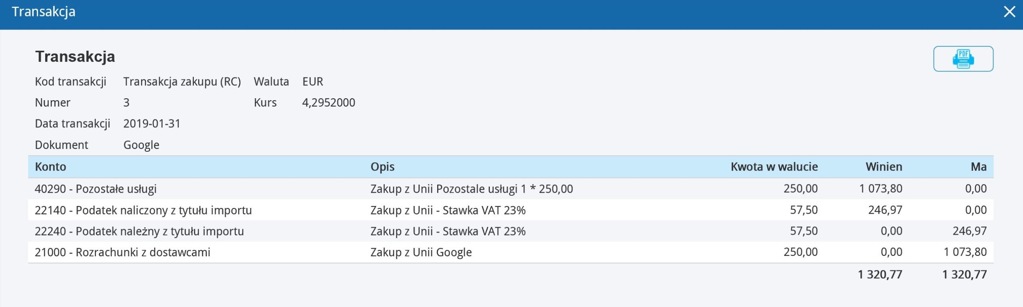Click the transaction date 2019-01-31
This screenshot has width=1023, height=307.
152,123
